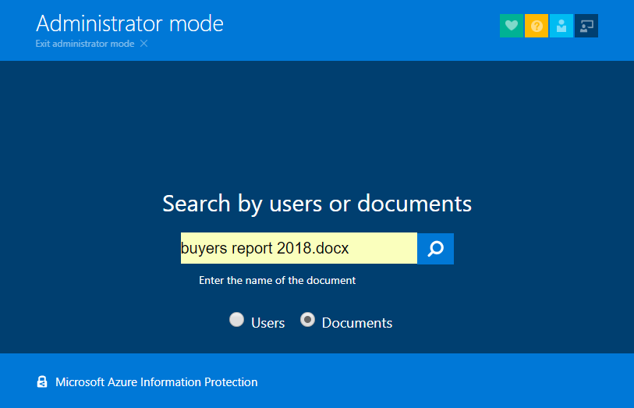Click the Administrator mode page title
Image resolution: width=634 pixels, height=408 pixels.
tap(129, 23)
